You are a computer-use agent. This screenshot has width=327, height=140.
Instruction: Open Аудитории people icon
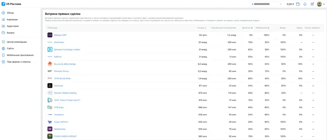click(x=3, y=26)
